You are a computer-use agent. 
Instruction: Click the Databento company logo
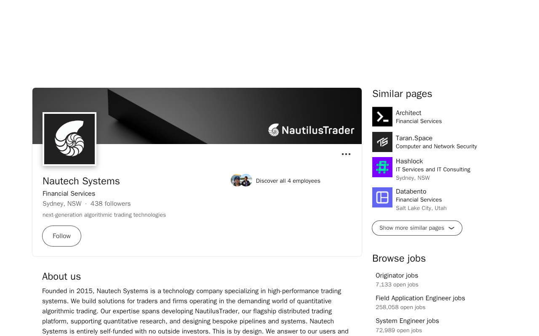(382, 197)
